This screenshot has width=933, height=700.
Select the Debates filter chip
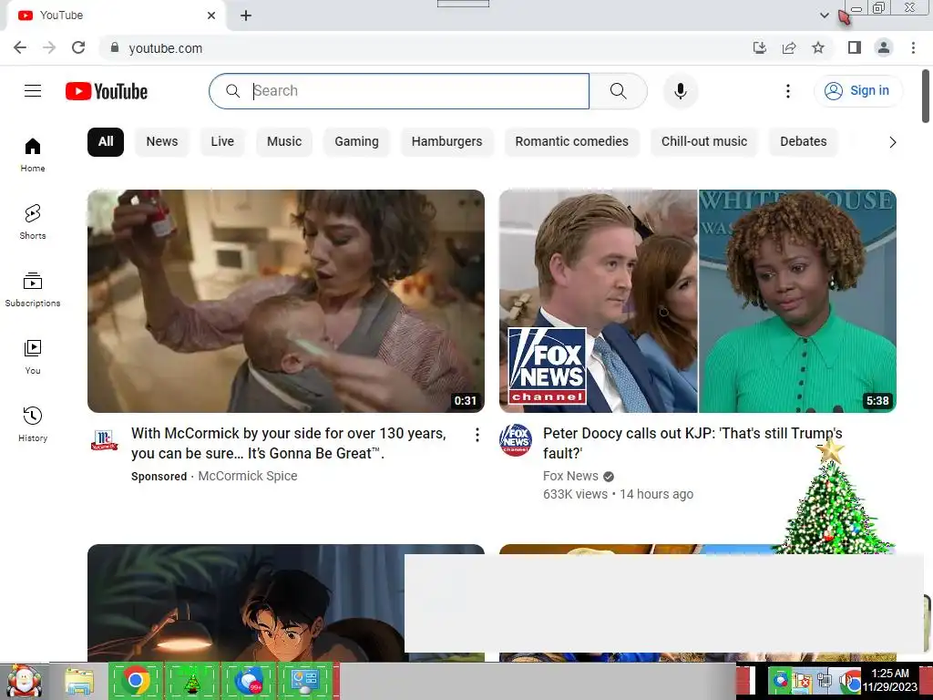point(804,141)
